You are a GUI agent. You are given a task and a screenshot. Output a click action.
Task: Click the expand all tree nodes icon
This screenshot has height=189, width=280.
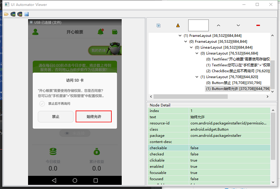(x=158, y=25)
